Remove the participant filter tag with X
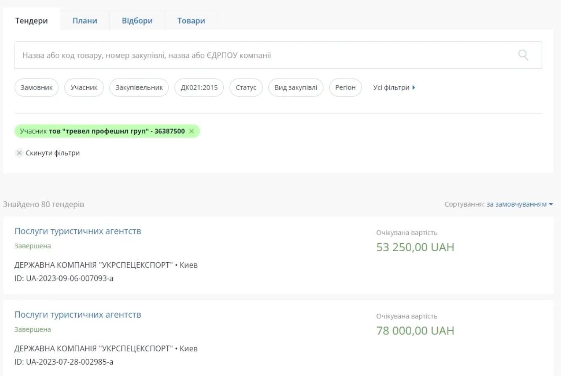The image size is (561, 376). (x=191, y=131)
